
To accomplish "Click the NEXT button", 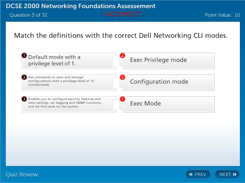I will pos(227,174).
